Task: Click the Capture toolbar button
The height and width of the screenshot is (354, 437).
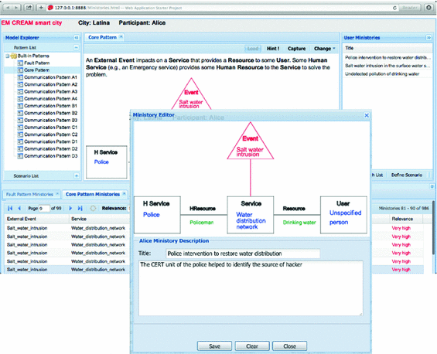Action: pyautogui.click(x=296, y=49)
